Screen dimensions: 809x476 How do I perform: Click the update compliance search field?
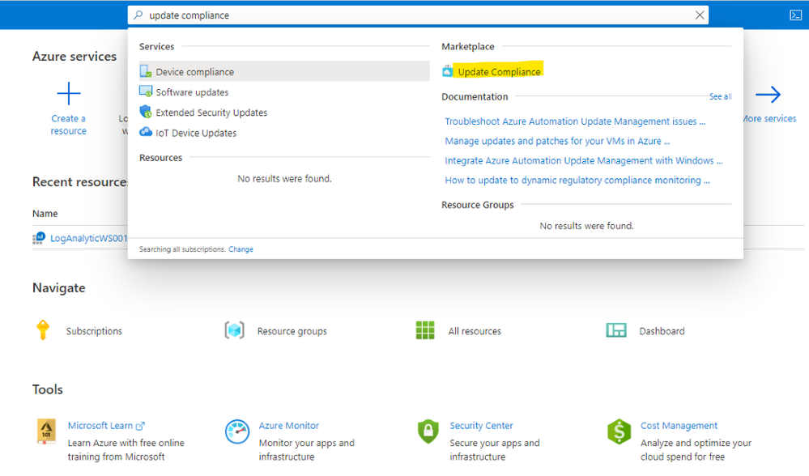(x=418, y=15)
